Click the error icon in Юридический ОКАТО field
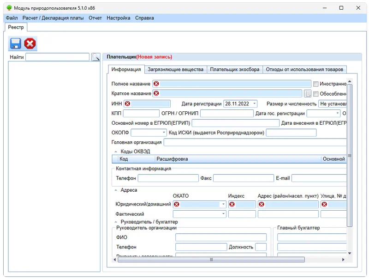This screenshot has width=369, height=279. [177, 204]
